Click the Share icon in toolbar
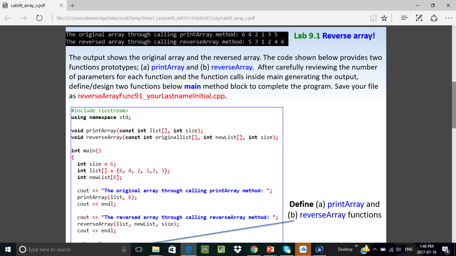 434,18
